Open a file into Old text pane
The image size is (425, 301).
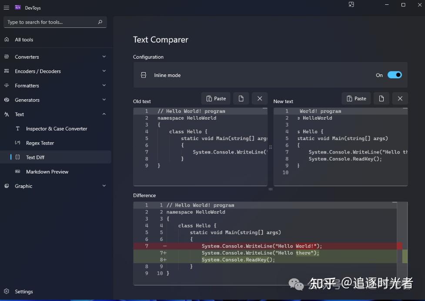(x=241, y=98)
